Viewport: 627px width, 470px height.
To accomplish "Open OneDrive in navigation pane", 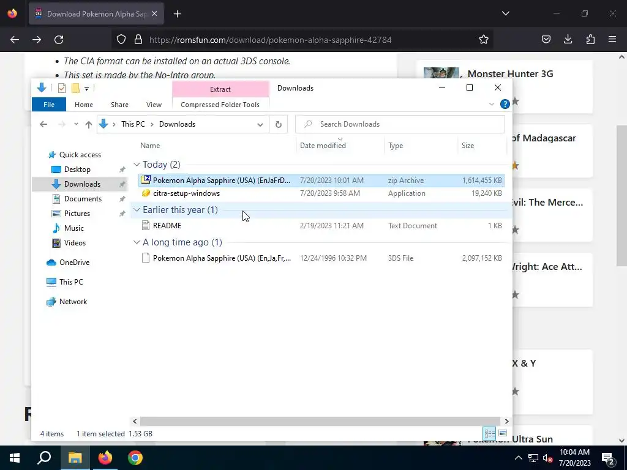I will click(x=74, y=263).
